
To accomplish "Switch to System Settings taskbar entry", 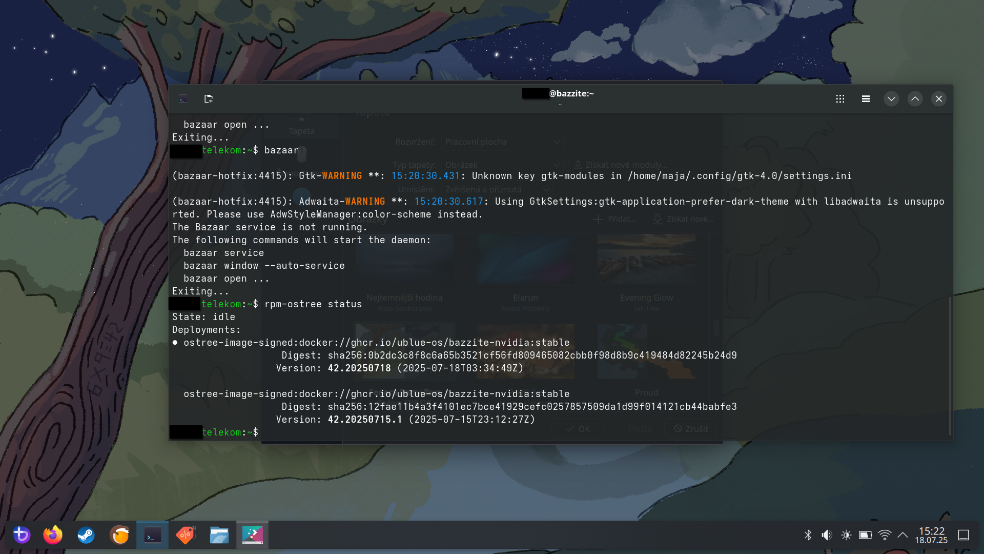I will [x=252, y=535].
